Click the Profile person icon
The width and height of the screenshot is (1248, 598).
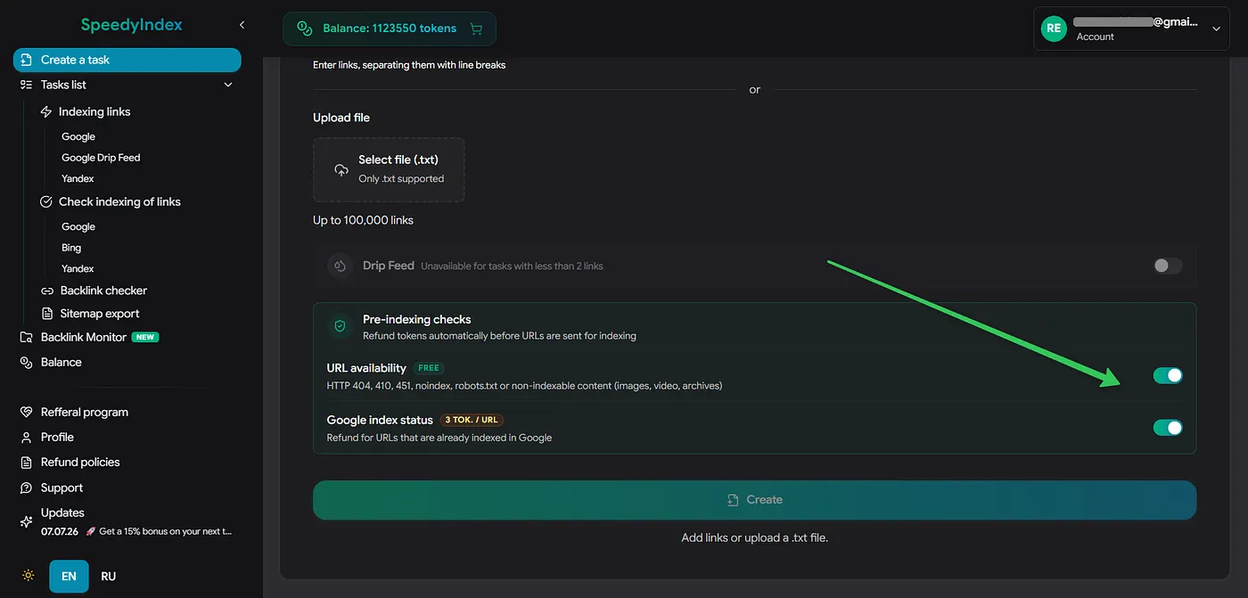[x=26, y=438]
